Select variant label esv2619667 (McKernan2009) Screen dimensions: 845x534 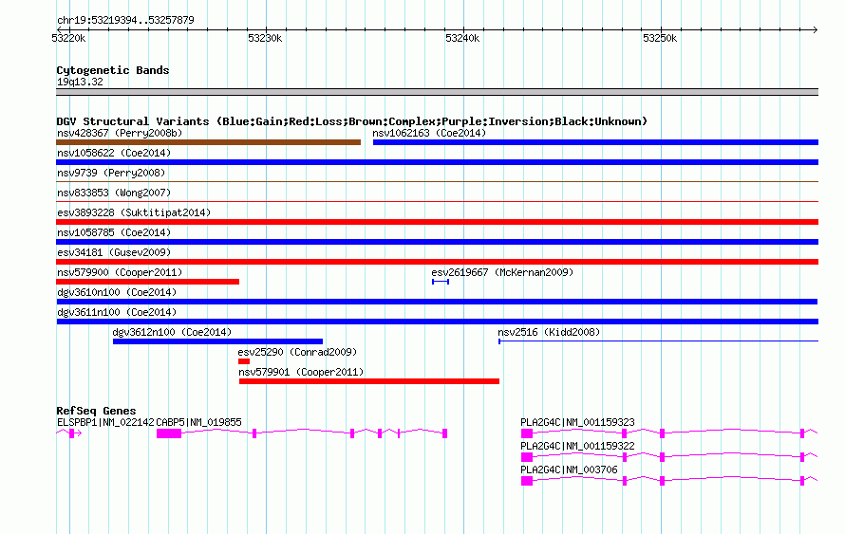point(502,272)
